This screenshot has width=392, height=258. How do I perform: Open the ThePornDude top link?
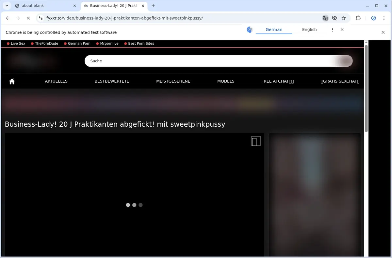click(44, 43)
